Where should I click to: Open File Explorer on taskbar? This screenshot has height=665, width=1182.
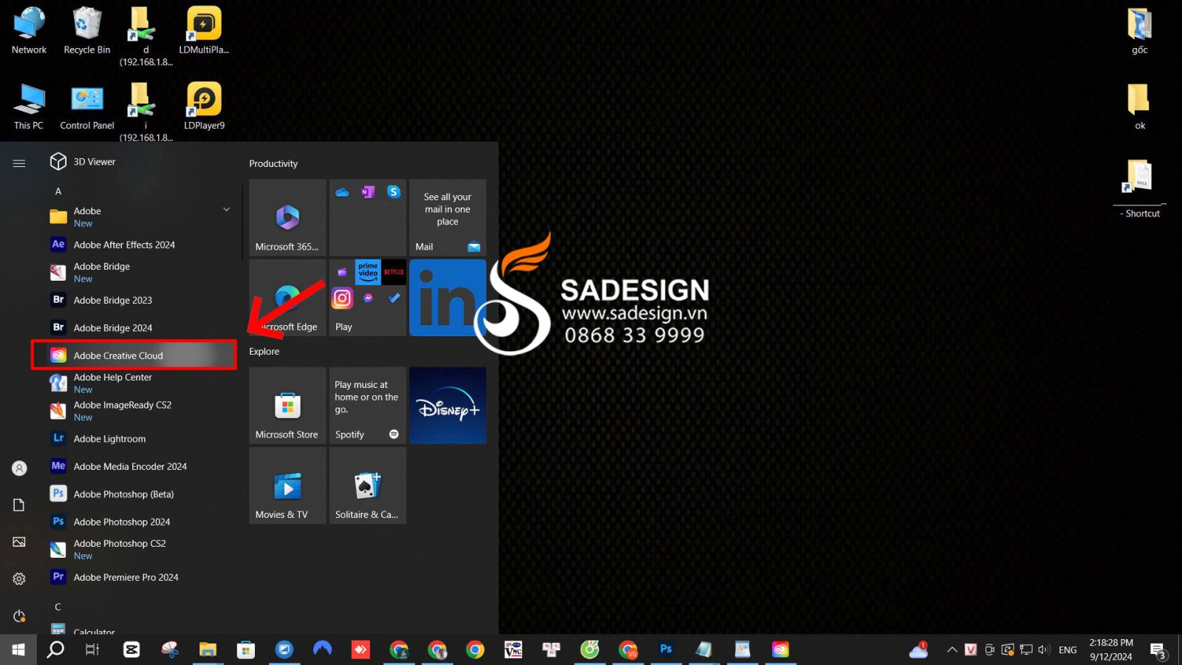point(208,649)
